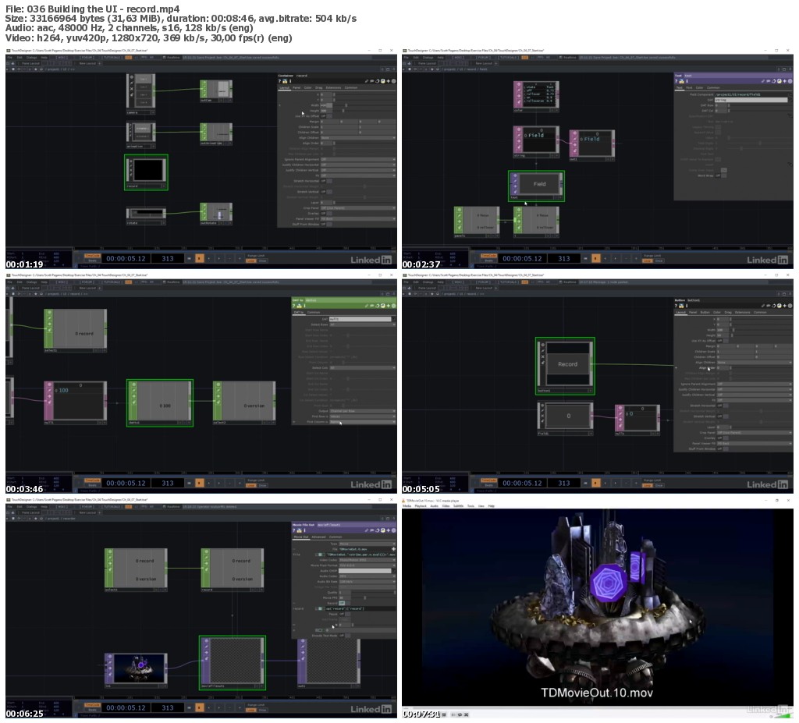Image resolution: width=799 pixels, height=723 pixels.
Task: Open Tools menu in VLC frame
Action: tap(471, 506)
